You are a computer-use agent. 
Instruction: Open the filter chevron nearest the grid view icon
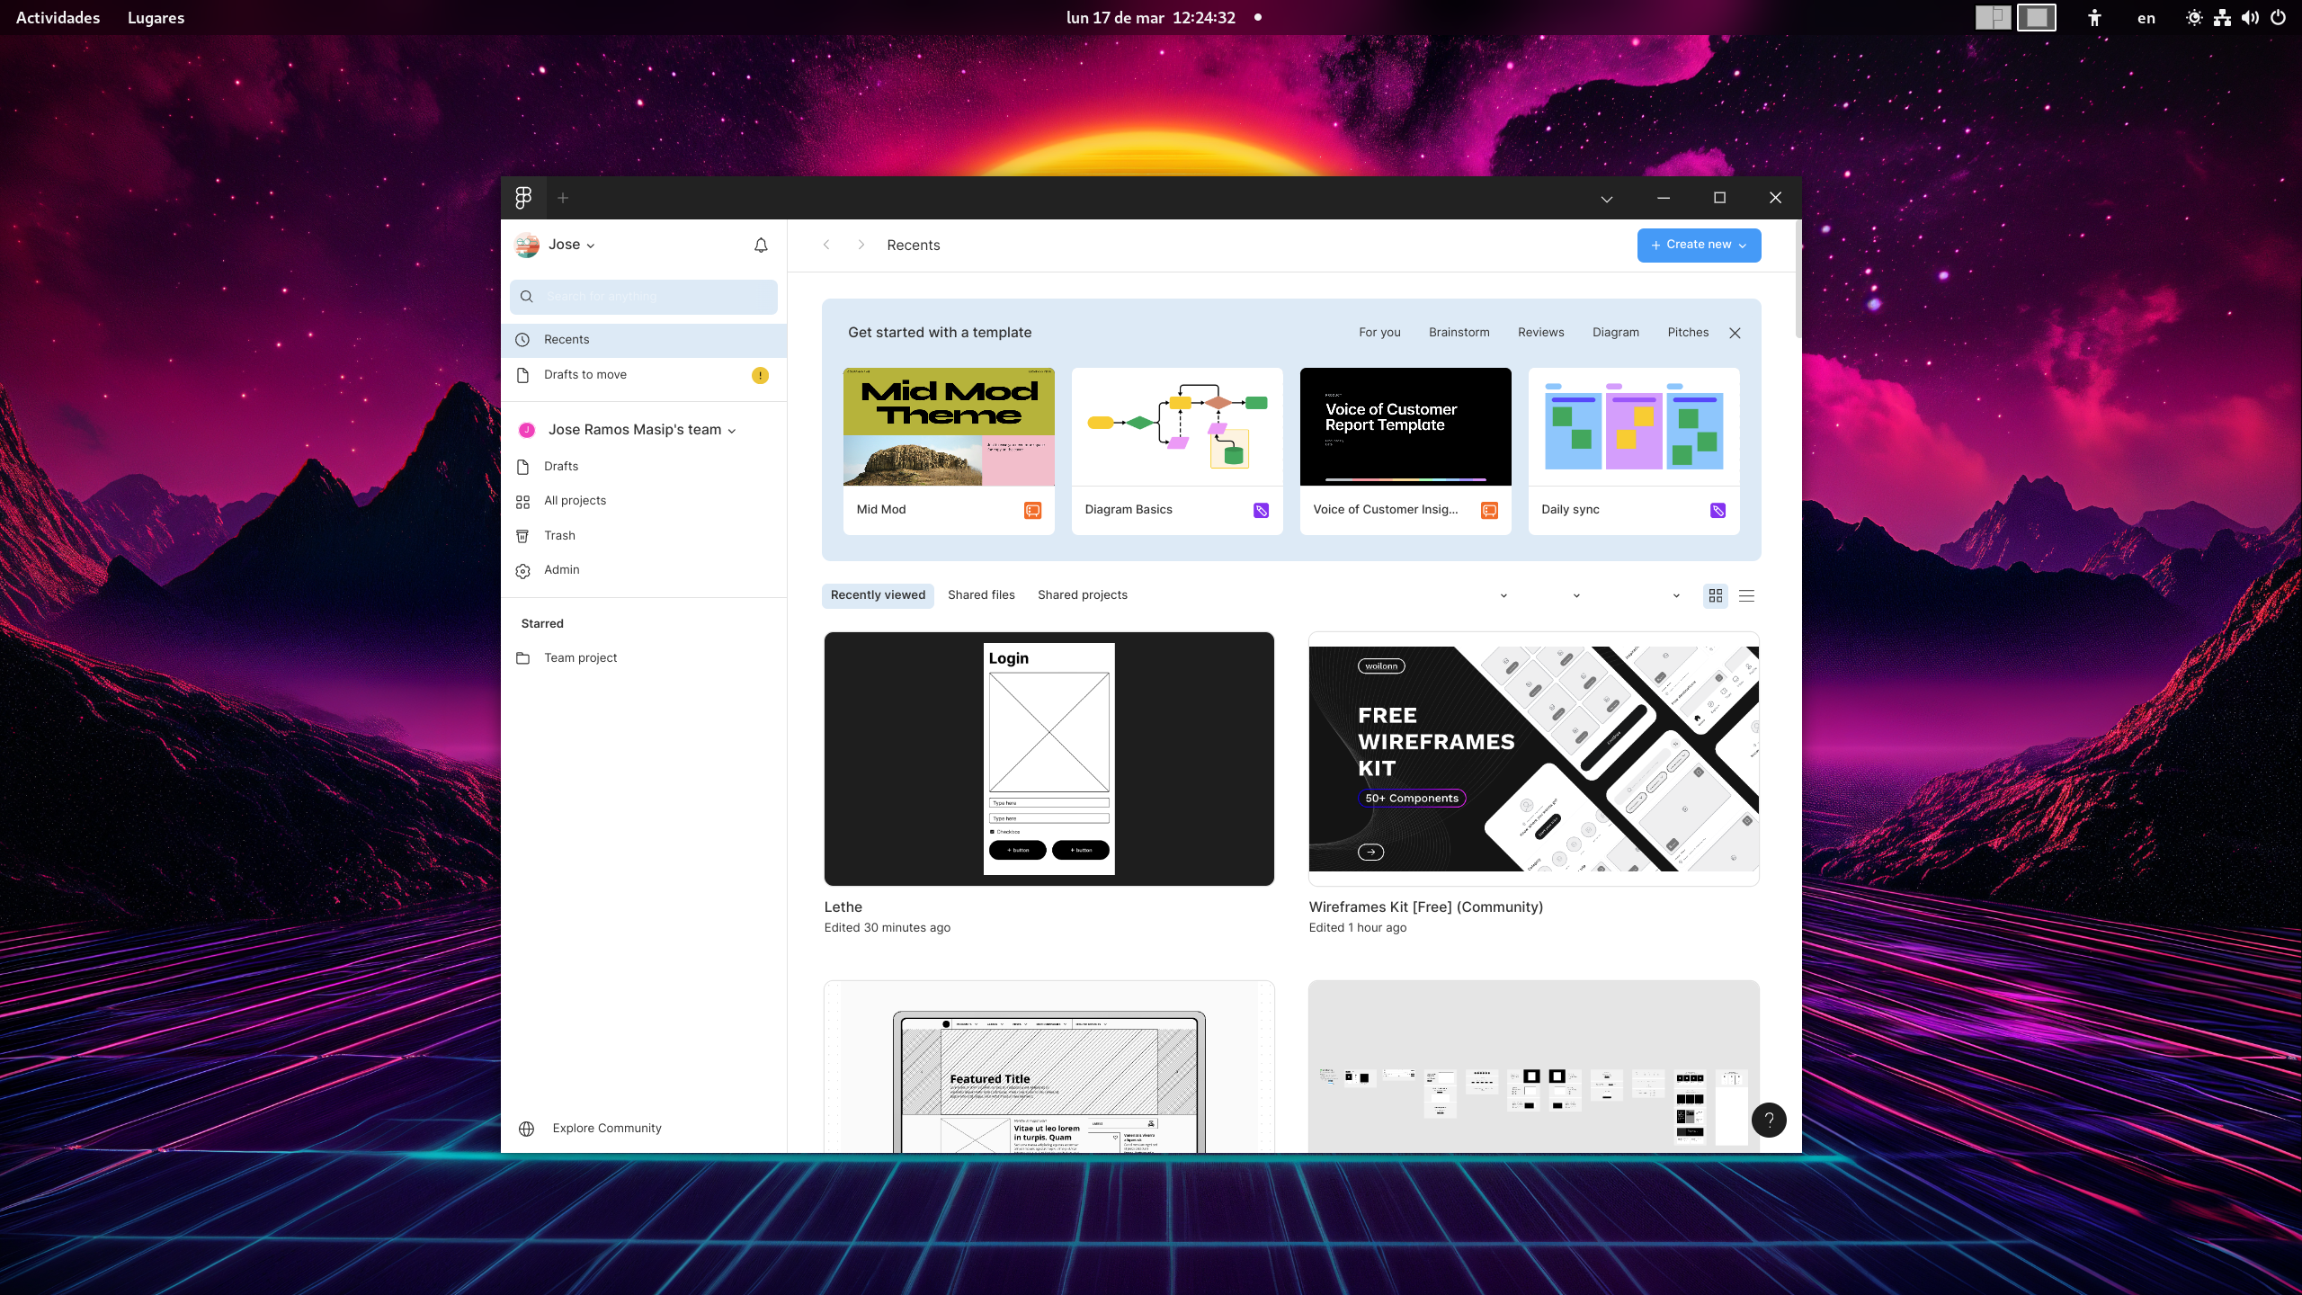click(1676, 595)
